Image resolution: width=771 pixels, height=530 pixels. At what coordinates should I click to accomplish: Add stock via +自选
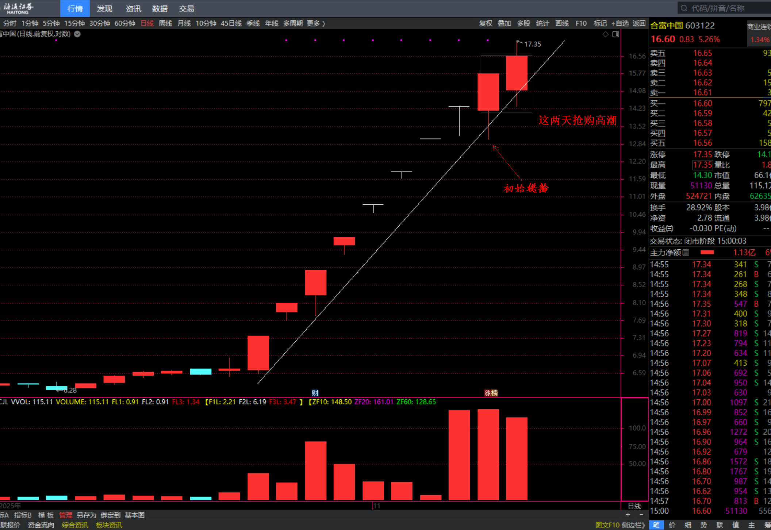point(620,23)
